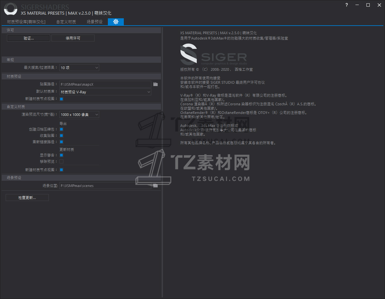Click the 验证... button
385x299 pixels.
click(29, 38)
